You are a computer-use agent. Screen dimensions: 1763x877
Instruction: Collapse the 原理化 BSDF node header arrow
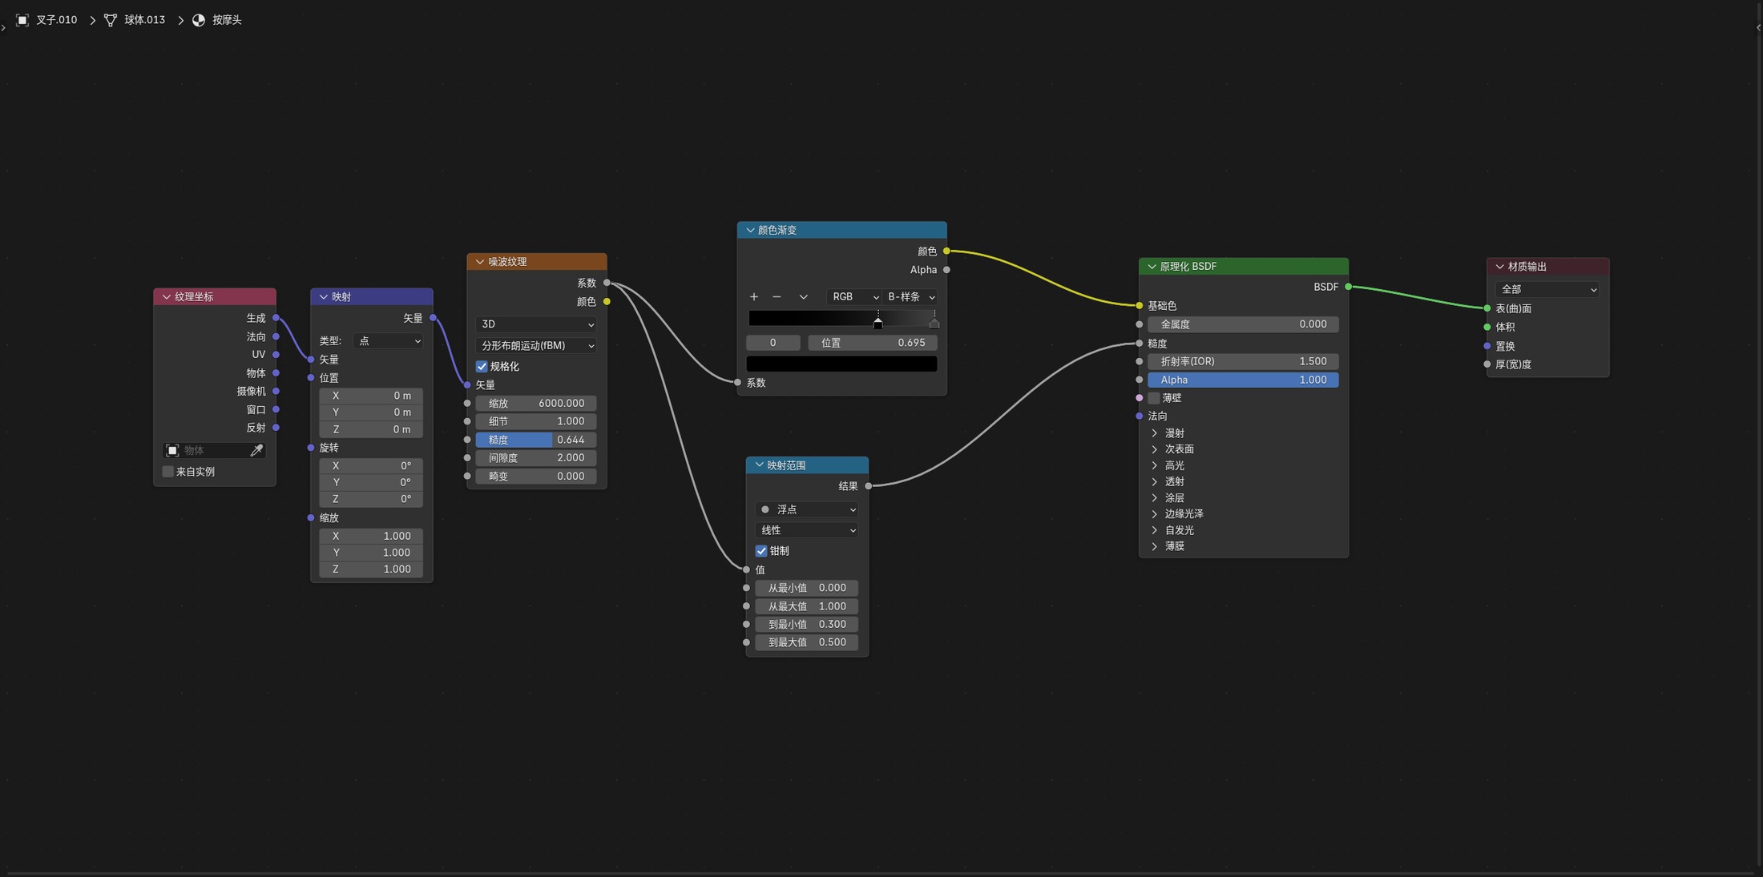pos(1152,267)
